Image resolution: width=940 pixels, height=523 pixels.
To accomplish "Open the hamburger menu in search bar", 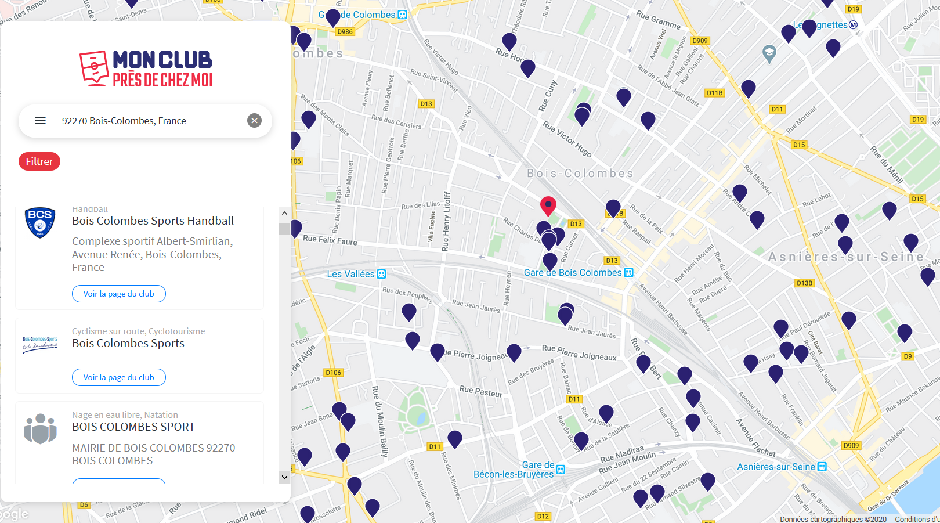I will tap(40, 121).
